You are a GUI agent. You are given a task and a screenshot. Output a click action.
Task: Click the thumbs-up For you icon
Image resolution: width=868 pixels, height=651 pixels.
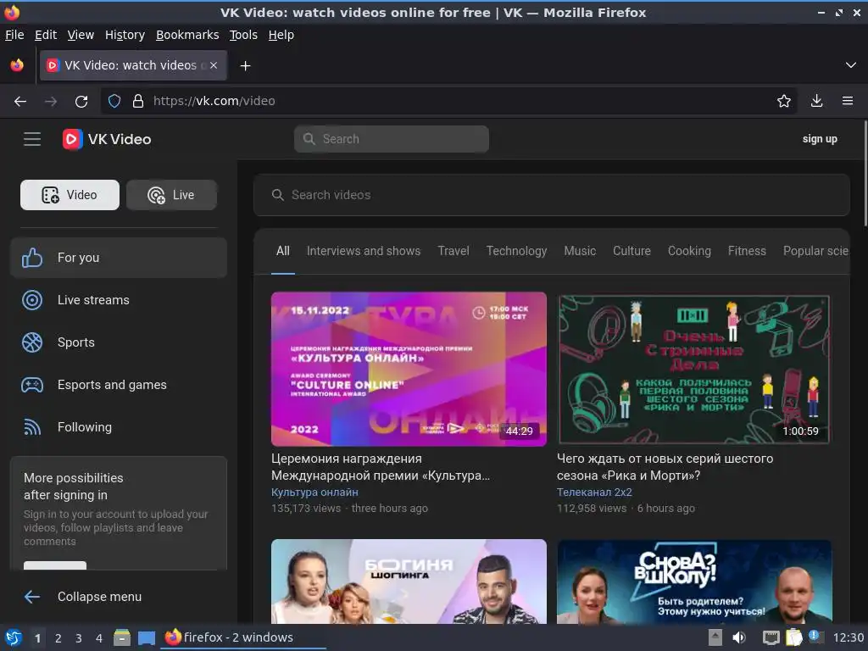(32, 258)
